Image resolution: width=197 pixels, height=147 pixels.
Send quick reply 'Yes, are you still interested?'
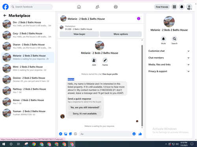[x=85, y=107]
